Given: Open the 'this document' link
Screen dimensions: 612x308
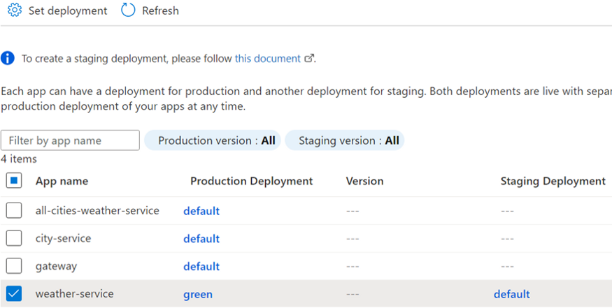Looking at the screenshot, I should click(x=267, y=59).
